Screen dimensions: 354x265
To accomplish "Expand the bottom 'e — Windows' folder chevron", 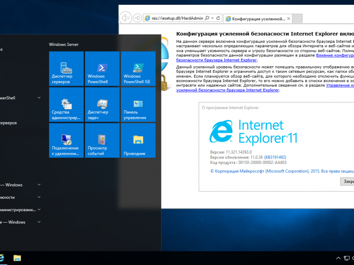I will pos(39,222).
